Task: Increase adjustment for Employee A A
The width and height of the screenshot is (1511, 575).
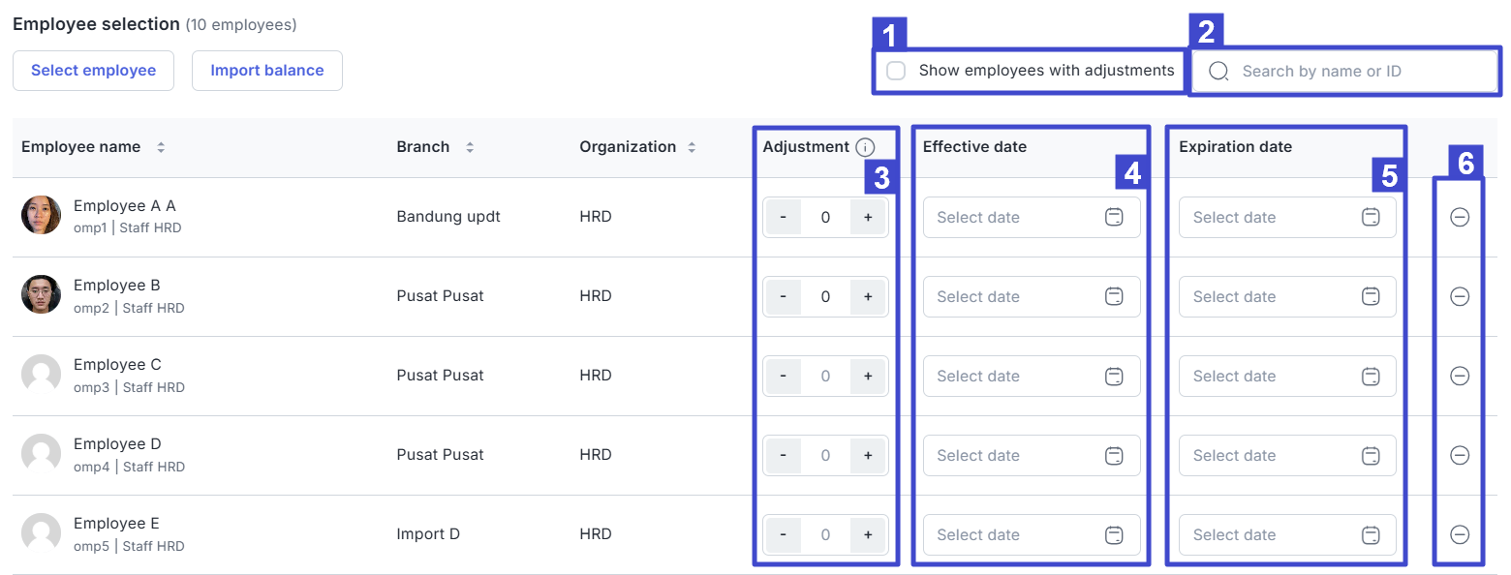Action: pyautogui.click(x=868, y=218)
